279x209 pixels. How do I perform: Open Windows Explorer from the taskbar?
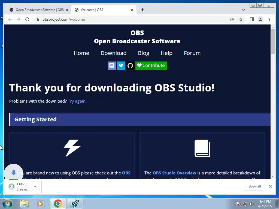coord(24,204)
